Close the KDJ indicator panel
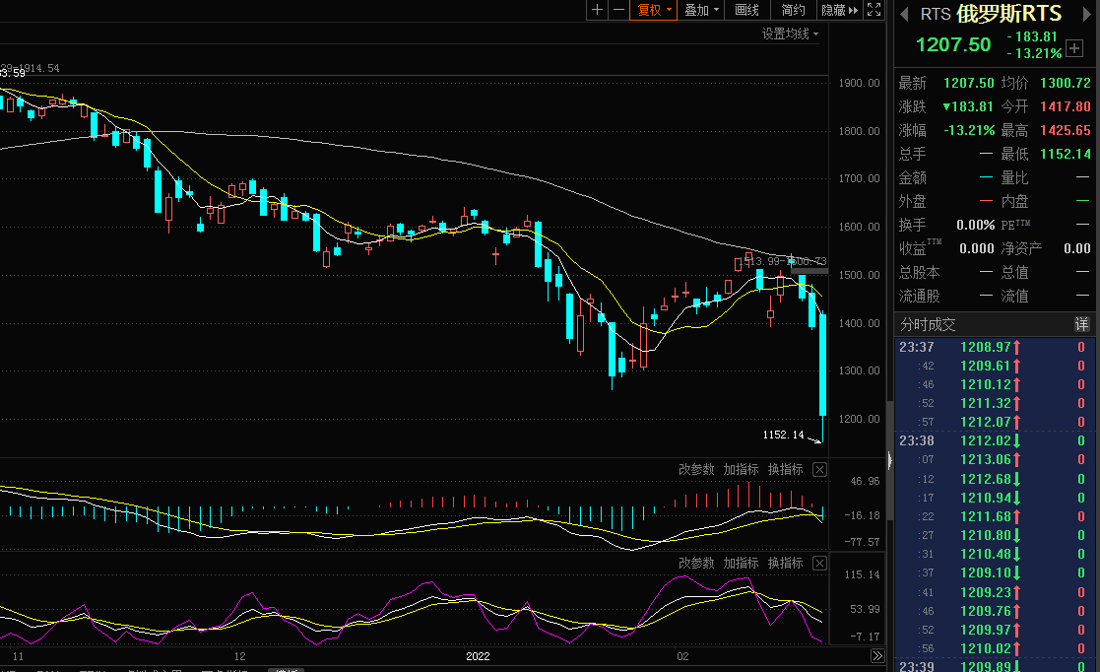 coord(819,563)
